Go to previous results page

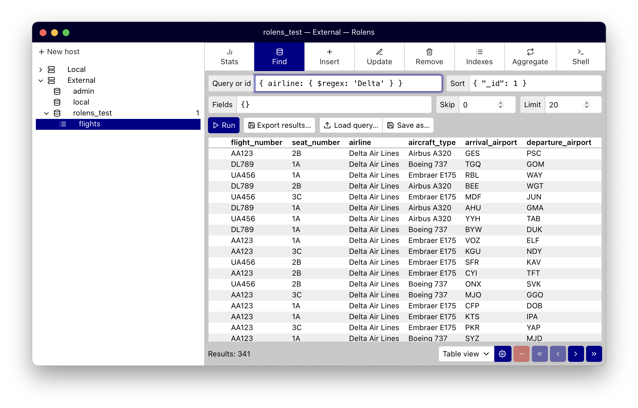558,354
